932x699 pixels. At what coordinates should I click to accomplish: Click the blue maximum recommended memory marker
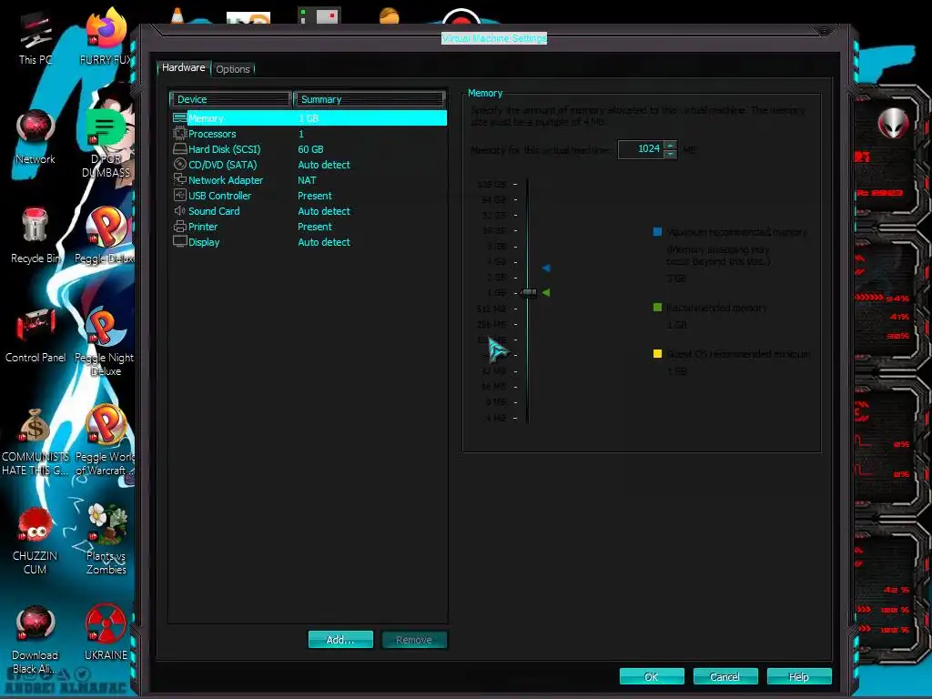[546, 268]
